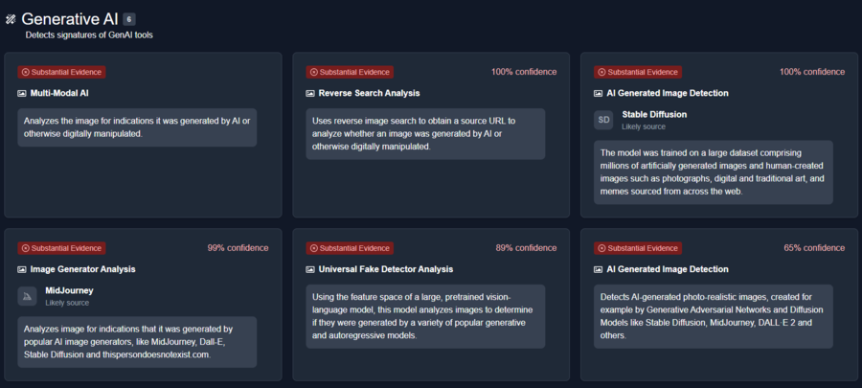Click the 99% confidence label

[238, 248]
